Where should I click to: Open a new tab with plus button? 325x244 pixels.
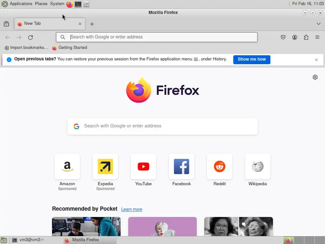click(x=92, y=24)
